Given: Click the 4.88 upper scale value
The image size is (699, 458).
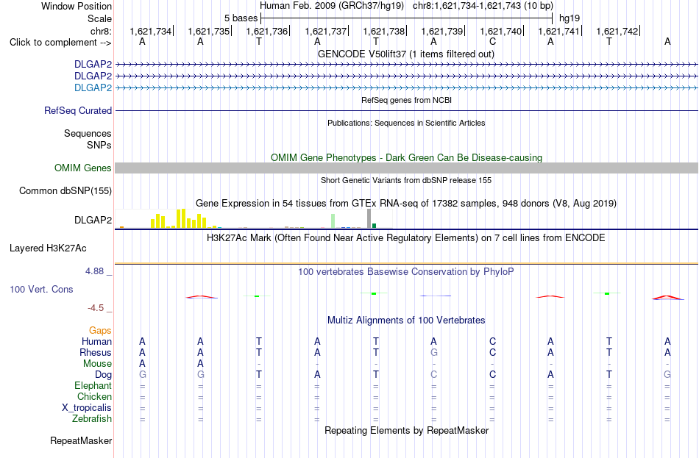Looking at the screenshot, I should [94, 271].
